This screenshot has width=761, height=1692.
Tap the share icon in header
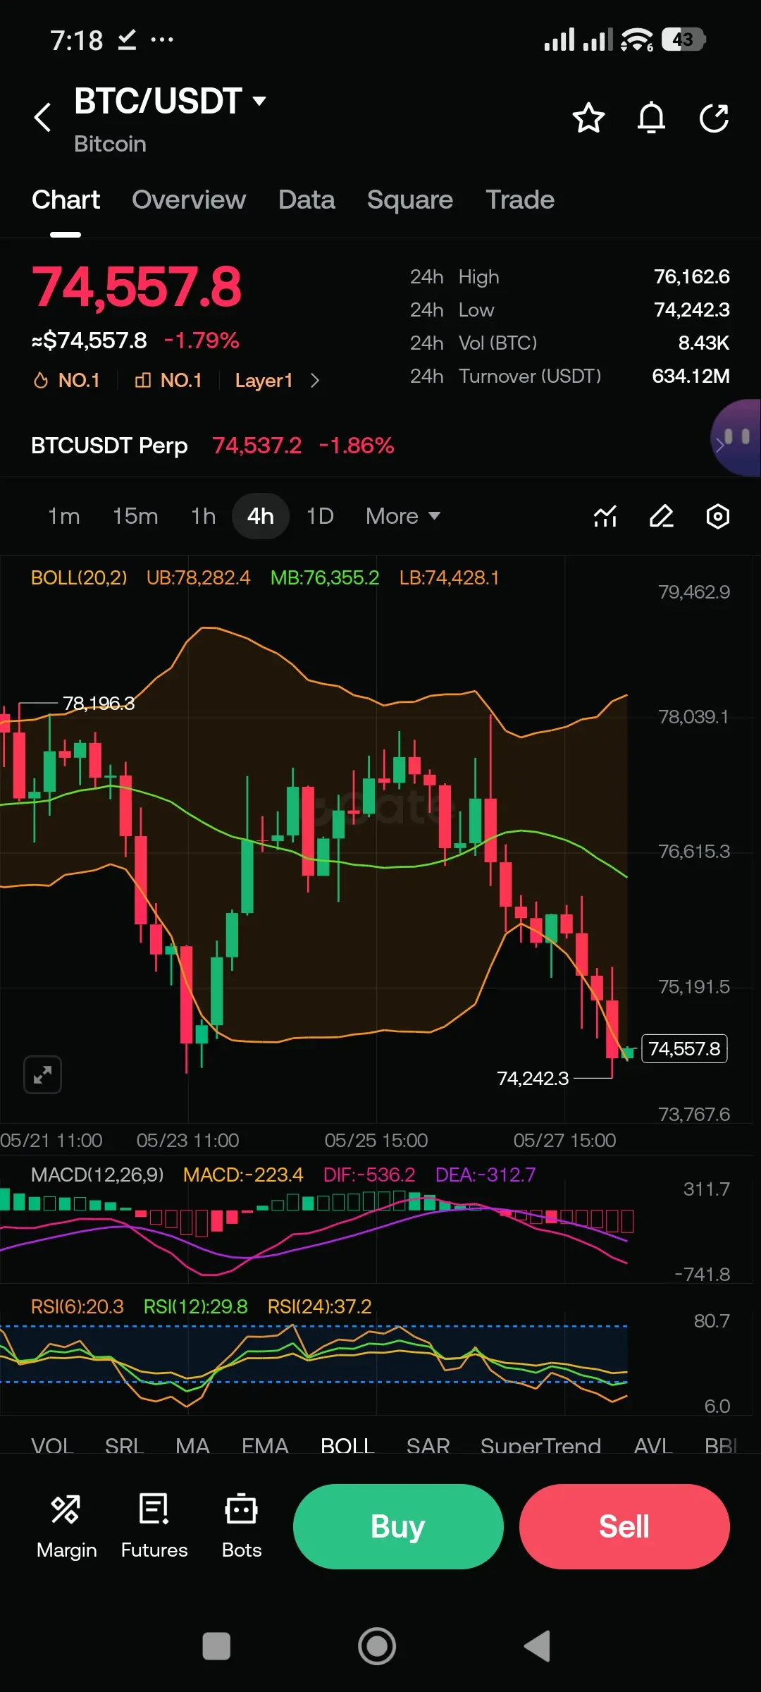714,118
